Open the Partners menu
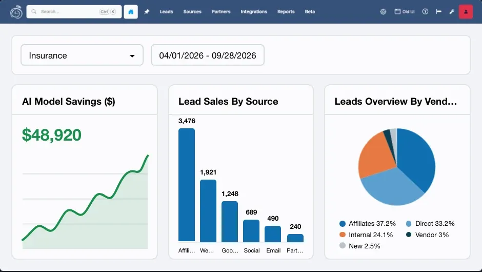482x272 pixels. pos(221,12)
